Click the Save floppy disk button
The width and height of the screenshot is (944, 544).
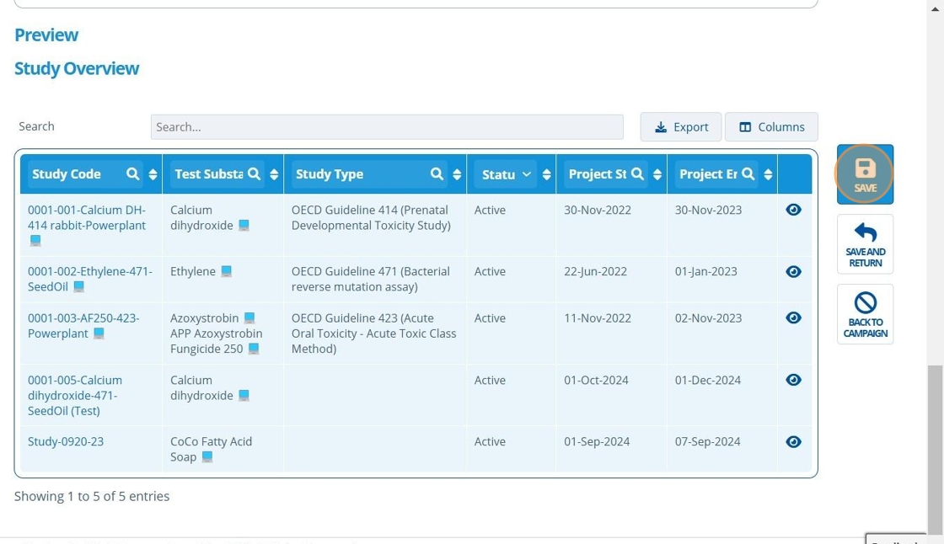click(x=865, y=174)
